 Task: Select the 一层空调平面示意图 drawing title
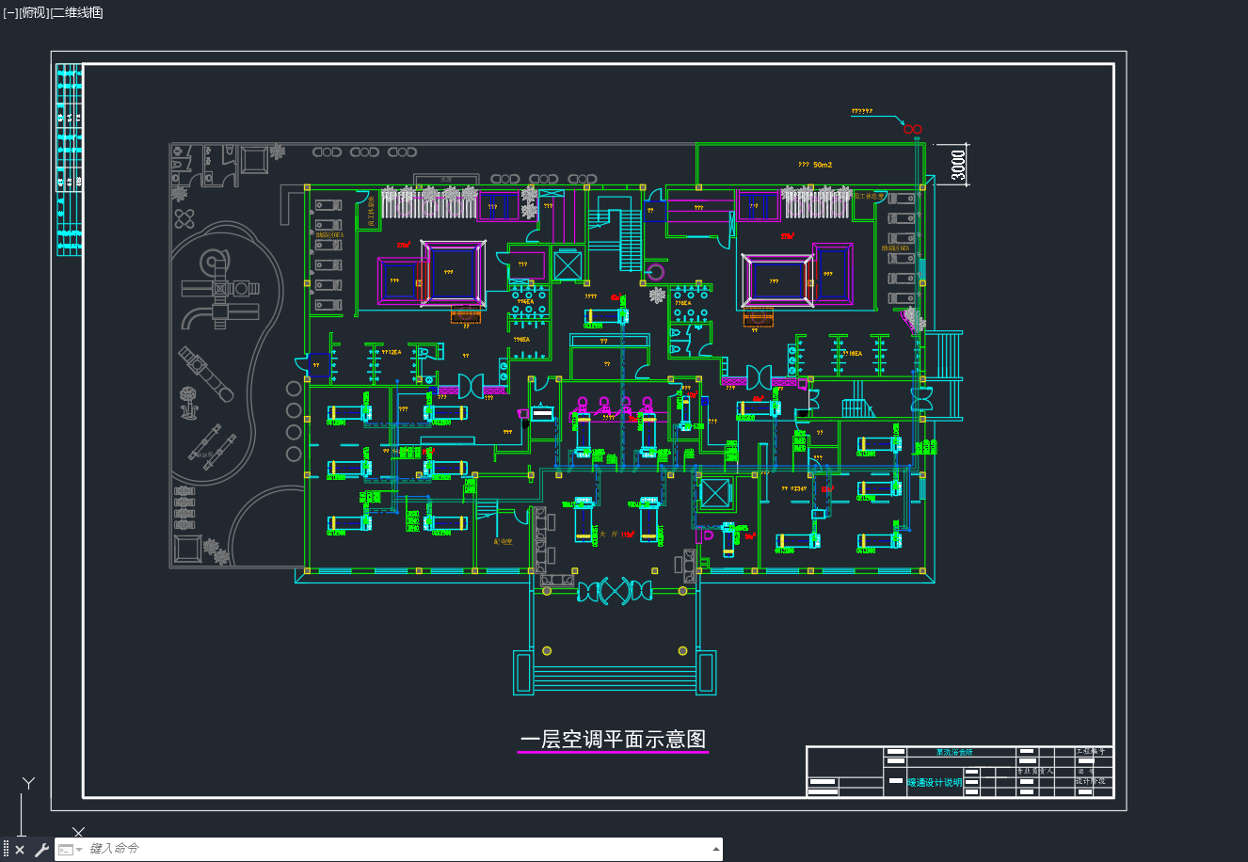point(613,740)
